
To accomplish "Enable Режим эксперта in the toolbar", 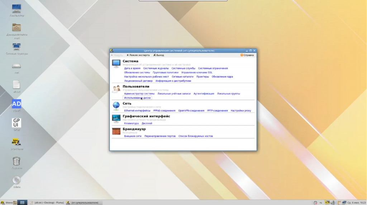I will pos(138,55).
